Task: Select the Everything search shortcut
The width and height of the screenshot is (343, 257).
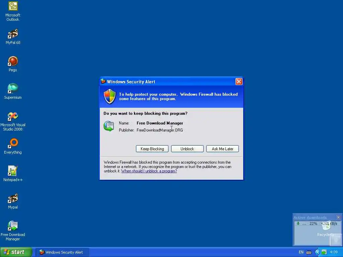Action: coord(13,147)
